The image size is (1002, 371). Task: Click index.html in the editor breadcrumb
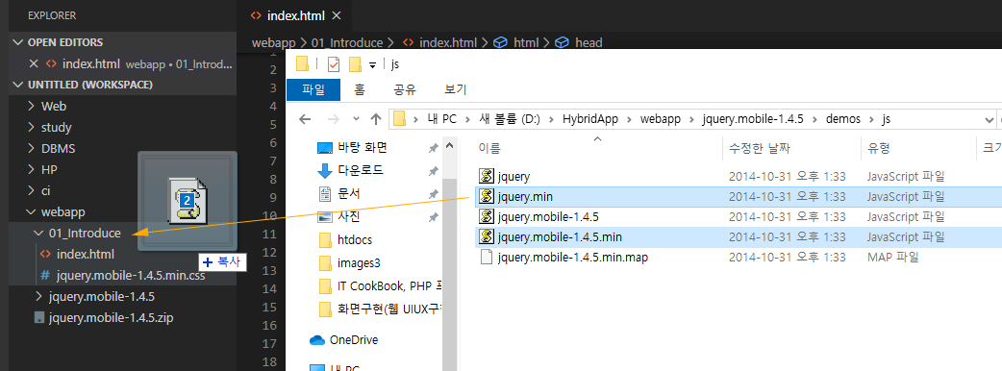click(x=448, y=43)
